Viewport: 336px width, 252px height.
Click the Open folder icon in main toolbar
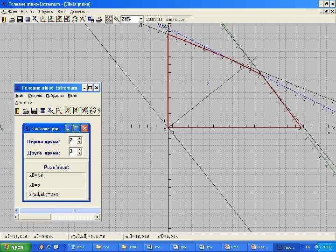[x=12, y=20]
